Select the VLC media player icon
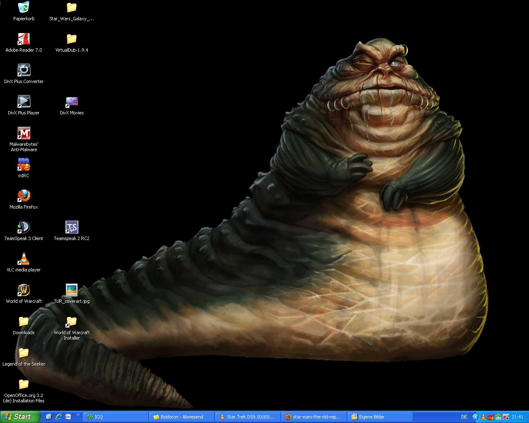This screenshot has height=423, width=529. pyautogui.click(x=24, y=262)
